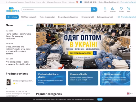Click the '92,000+ customers' card

tap(115, 78)
